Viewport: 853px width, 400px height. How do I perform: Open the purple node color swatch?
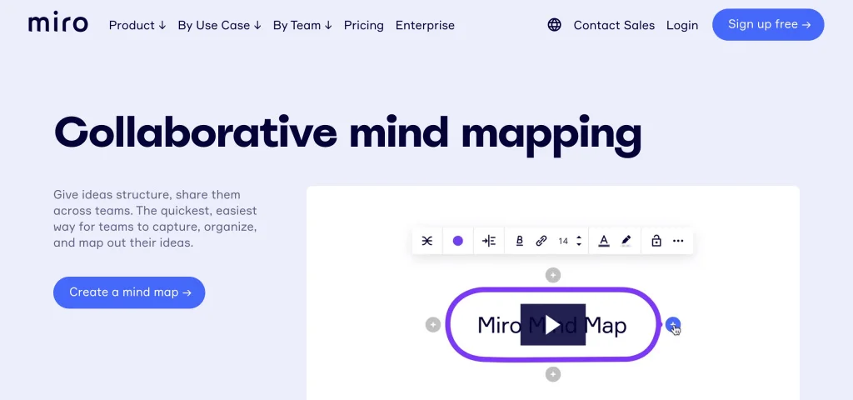click(458, 241)
